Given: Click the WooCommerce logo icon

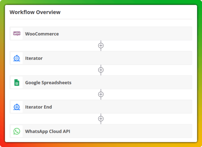Looking at the screenshot, I should tap(17, 34).
